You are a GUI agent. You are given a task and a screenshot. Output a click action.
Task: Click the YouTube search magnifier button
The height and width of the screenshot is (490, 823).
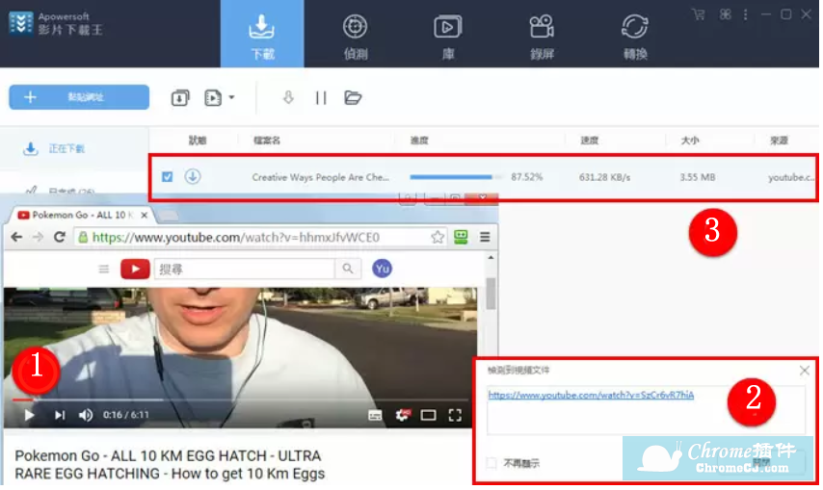348,269
